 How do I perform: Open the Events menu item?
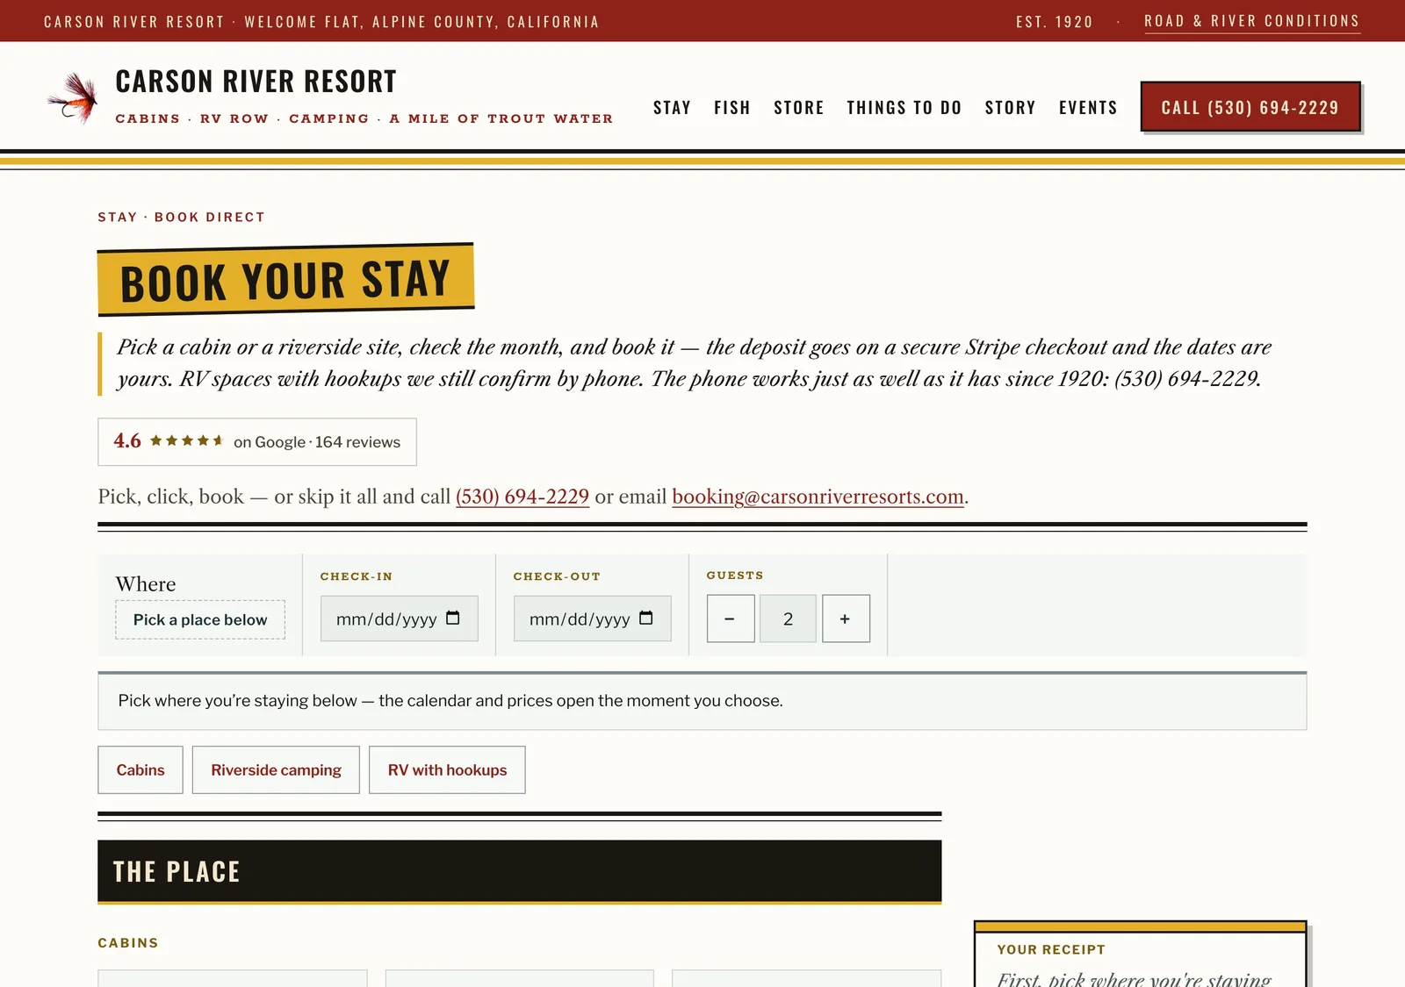click(x=1088, y=107)
